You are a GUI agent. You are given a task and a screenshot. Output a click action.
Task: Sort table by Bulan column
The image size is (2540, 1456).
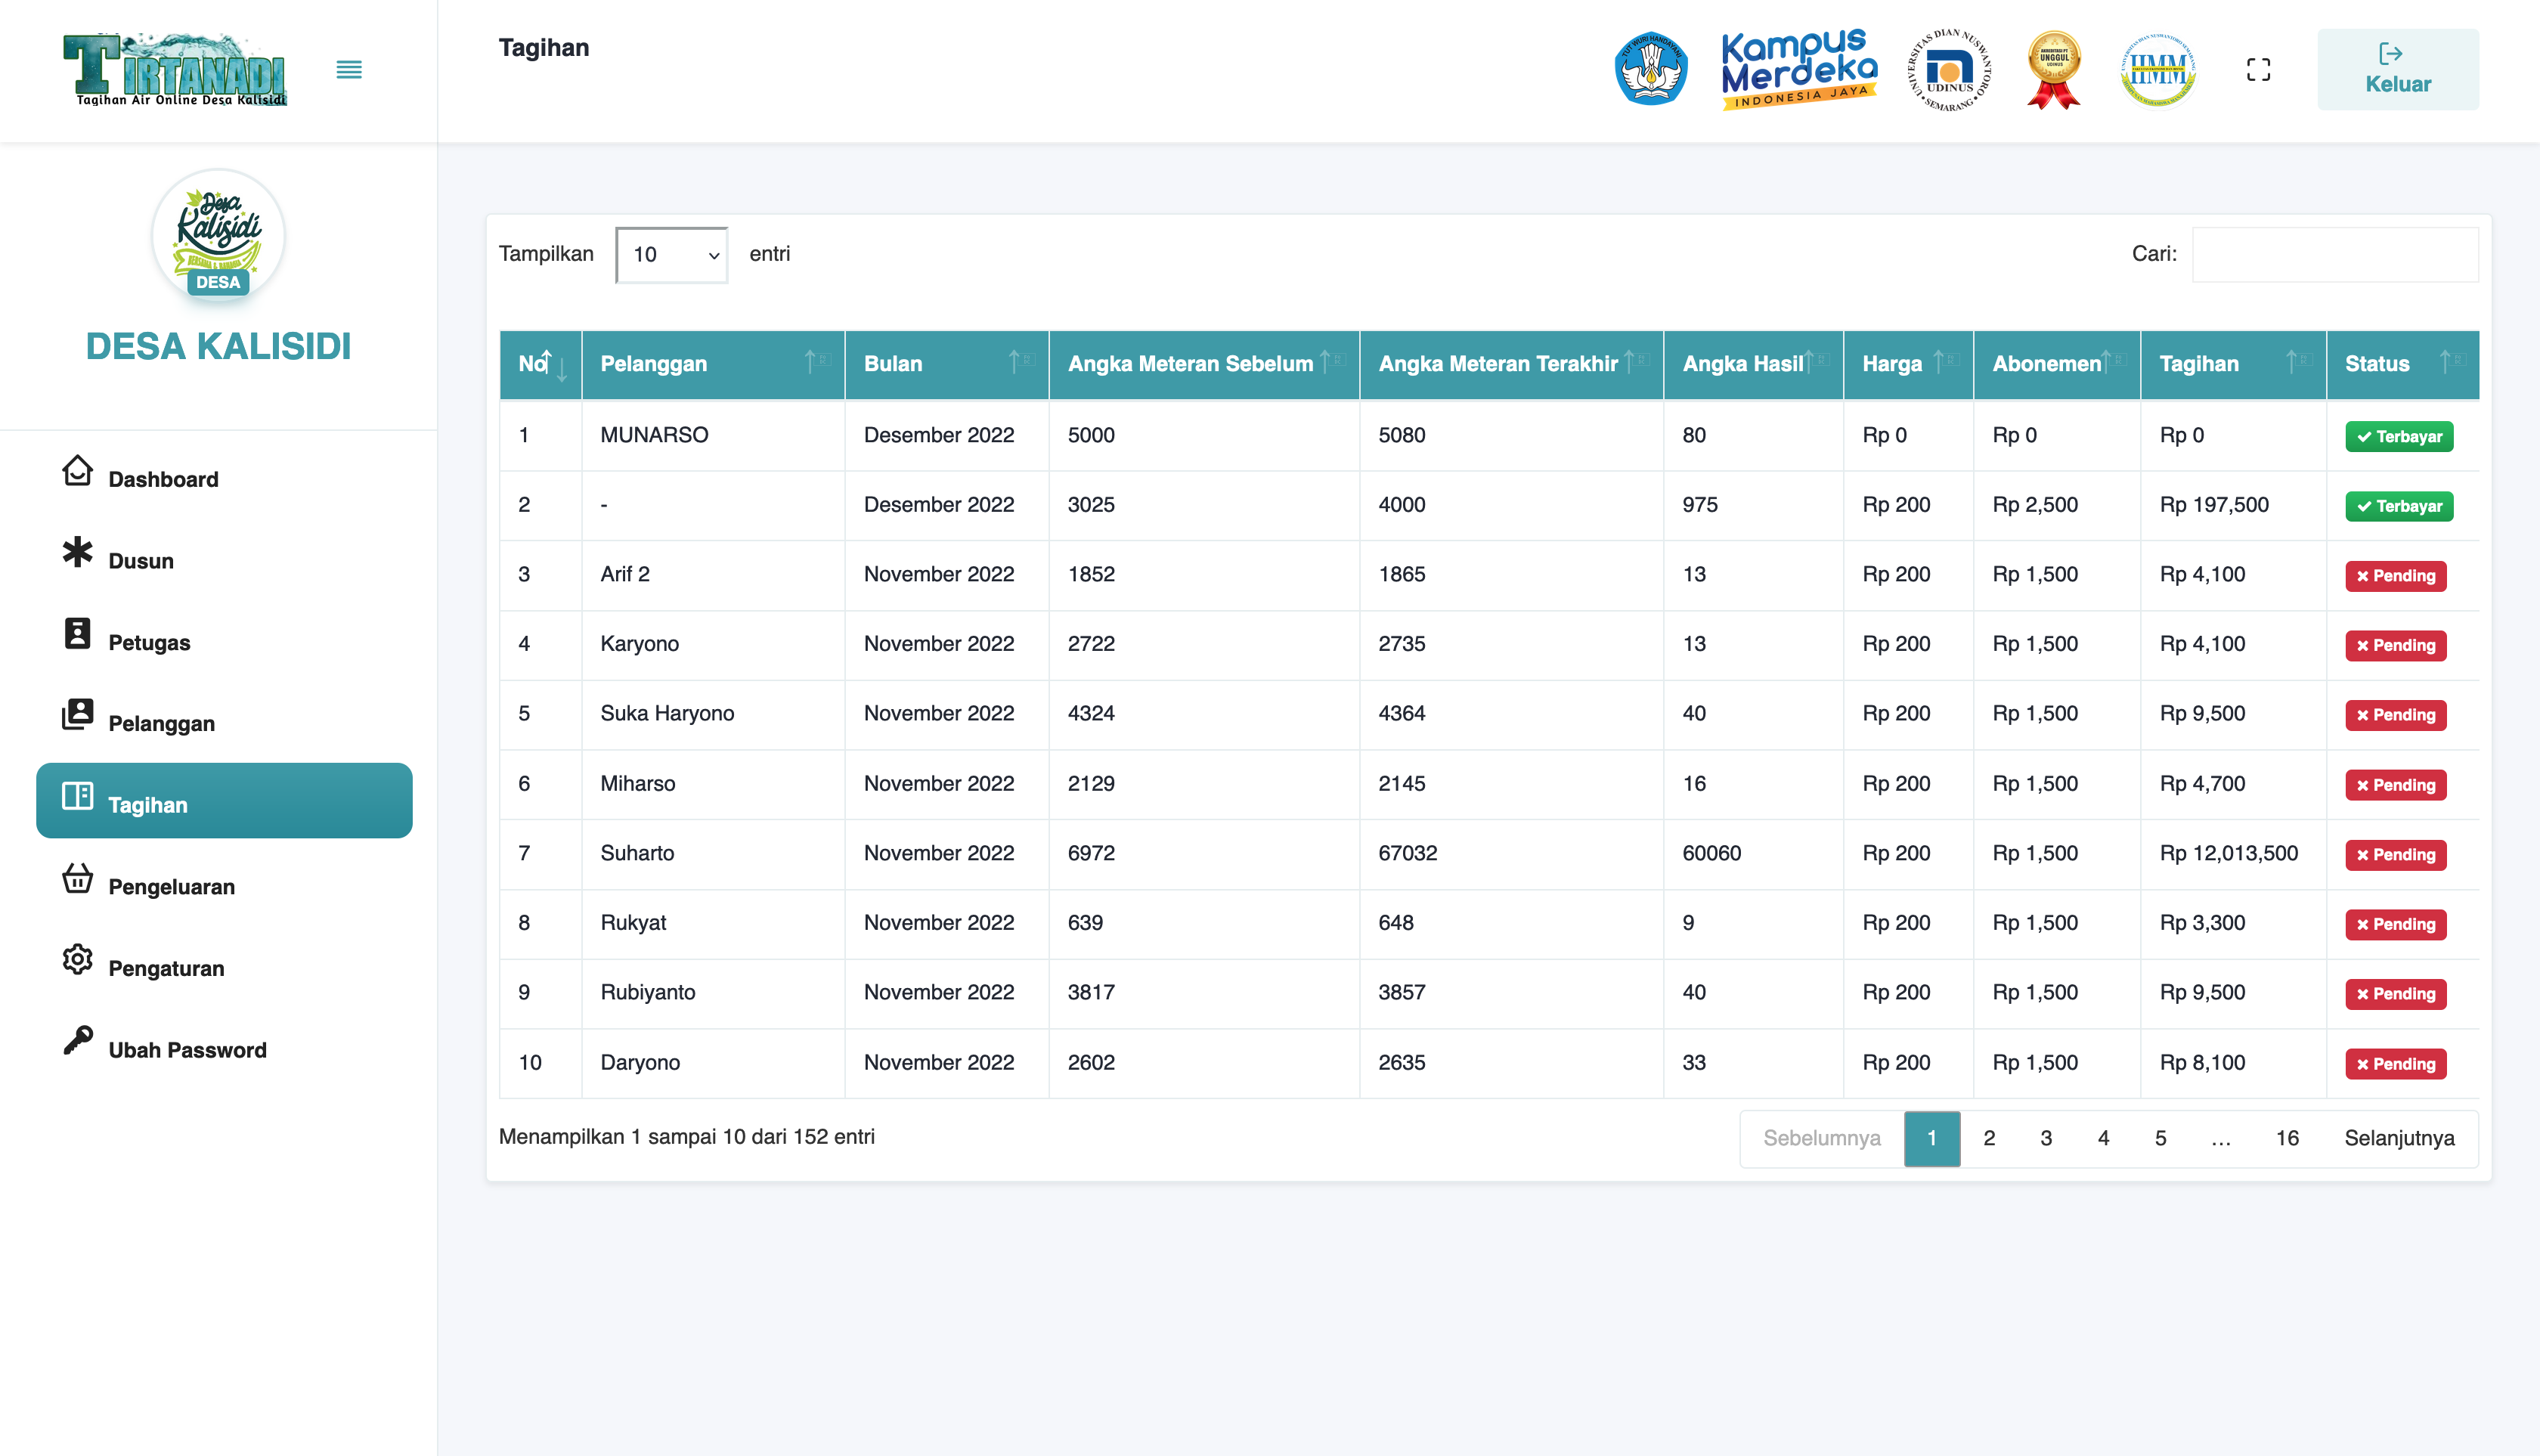947,364
